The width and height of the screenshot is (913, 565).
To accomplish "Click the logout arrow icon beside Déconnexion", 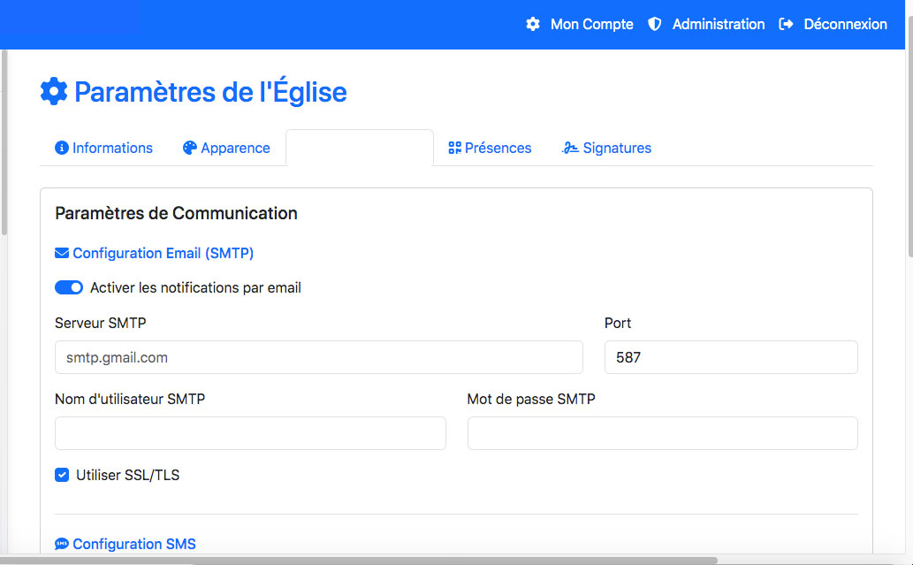I will [786, 25].
